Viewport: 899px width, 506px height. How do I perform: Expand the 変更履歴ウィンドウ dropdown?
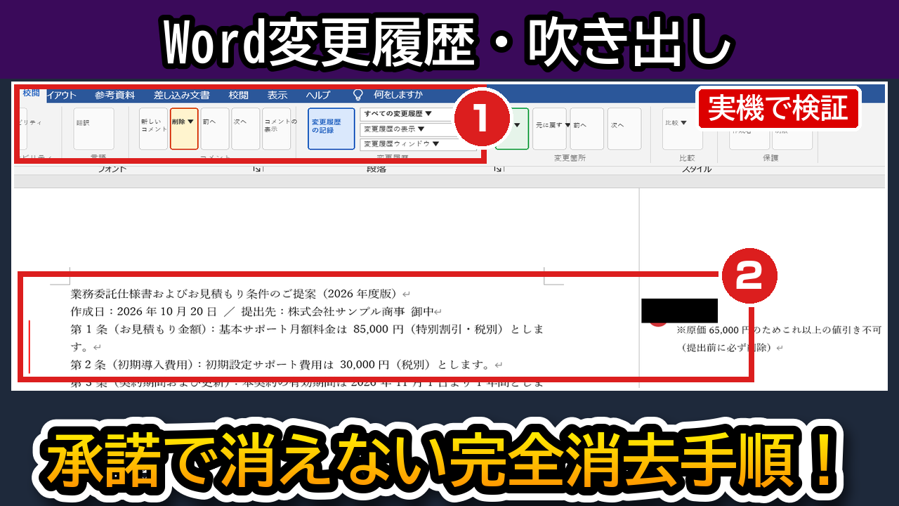pyautogui.click(x=419, y=145)
